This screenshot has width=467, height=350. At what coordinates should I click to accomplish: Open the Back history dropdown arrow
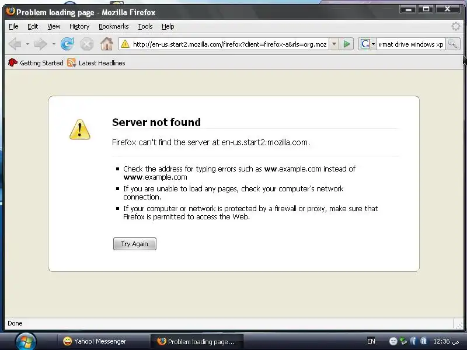pyautogui.click(x=27, y=44)
